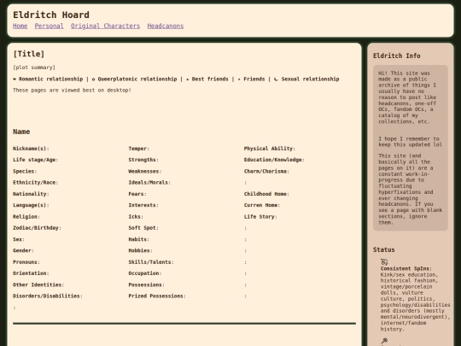Click 'I hope I remember to keep this updated lol'
Screen dimensions: 461x346
(x=410, y=142)
